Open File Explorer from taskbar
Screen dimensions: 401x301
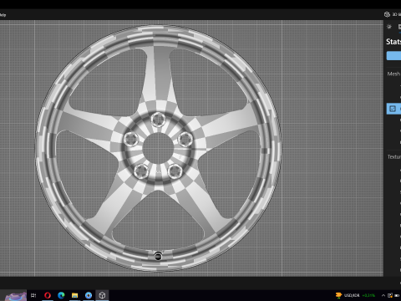tap(74, 295)
